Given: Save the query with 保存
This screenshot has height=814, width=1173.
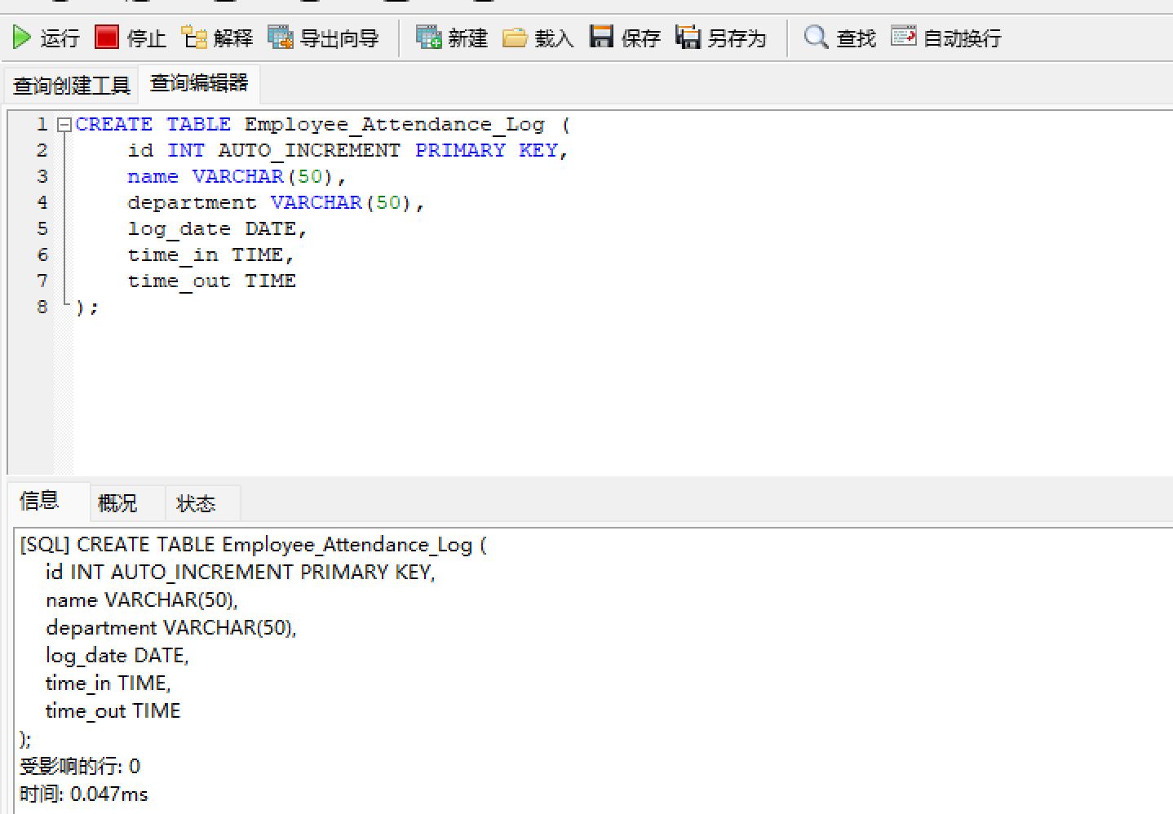Looking at the screenshot, I should [x=624, y=37].
